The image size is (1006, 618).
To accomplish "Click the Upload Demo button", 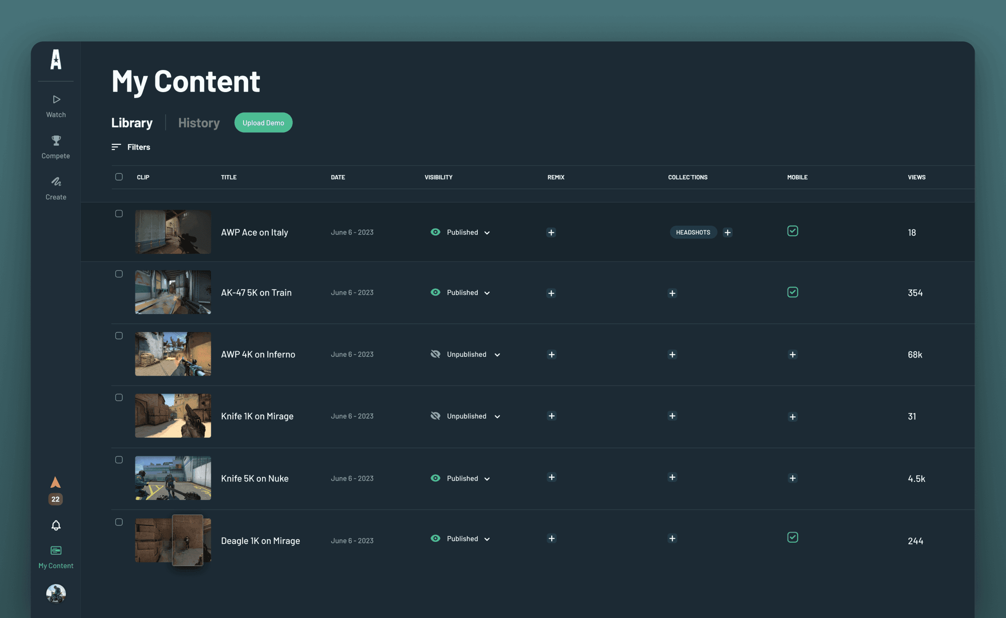I will click(x=263, y=123).
